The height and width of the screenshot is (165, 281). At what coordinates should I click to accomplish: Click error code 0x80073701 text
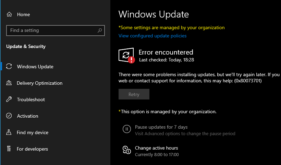[248, 81]
